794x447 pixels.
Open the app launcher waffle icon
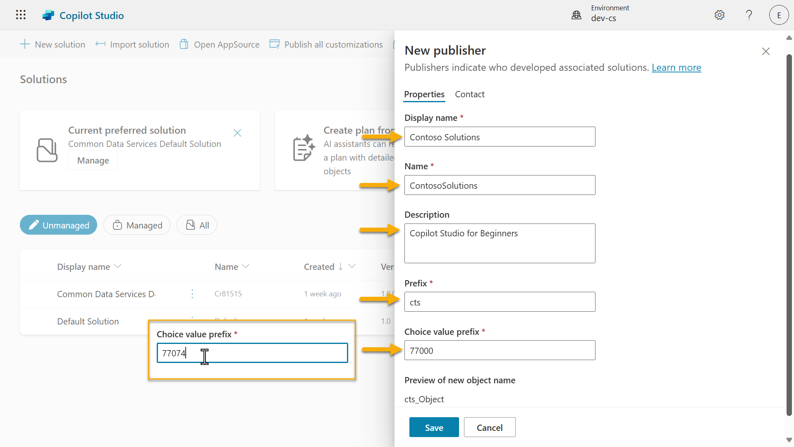(x=21, y=15)
